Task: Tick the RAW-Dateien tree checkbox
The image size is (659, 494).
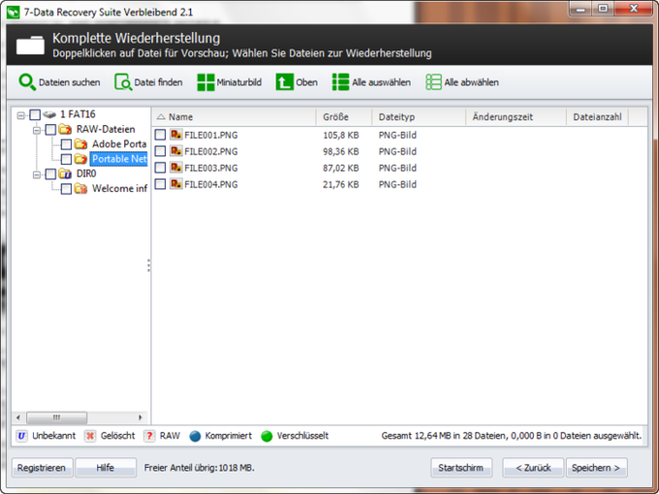Action: (50, 130)
